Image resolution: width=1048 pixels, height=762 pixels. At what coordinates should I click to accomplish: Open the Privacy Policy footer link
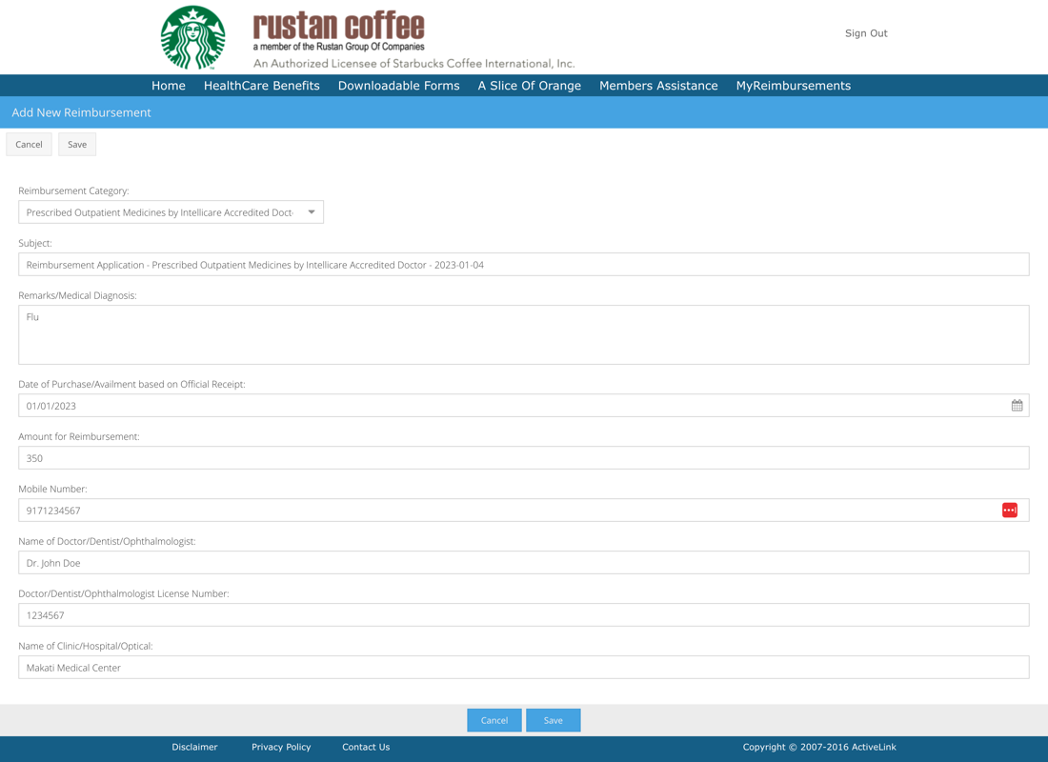(281, 747)
